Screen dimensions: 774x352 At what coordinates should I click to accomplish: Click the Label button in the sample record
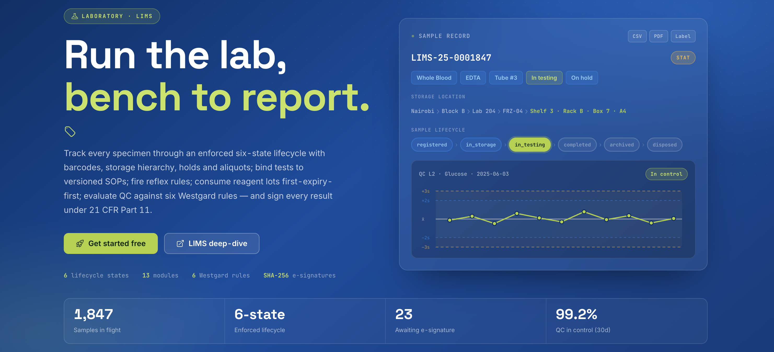click(x=683, y=36)
